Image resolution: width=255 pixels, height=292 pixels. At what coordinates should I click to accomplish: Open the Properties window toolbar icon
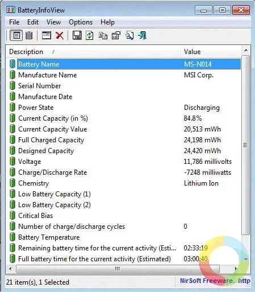click(x=47, y=35)
